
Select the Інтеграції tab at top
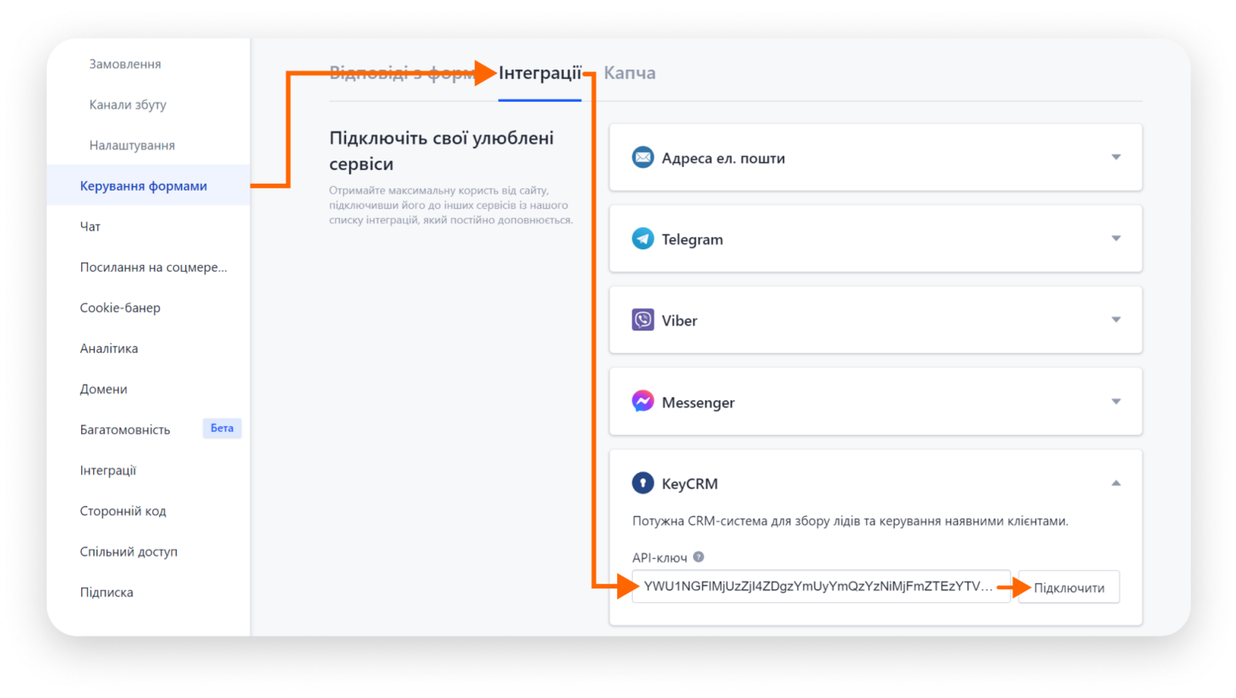(539, 73)
